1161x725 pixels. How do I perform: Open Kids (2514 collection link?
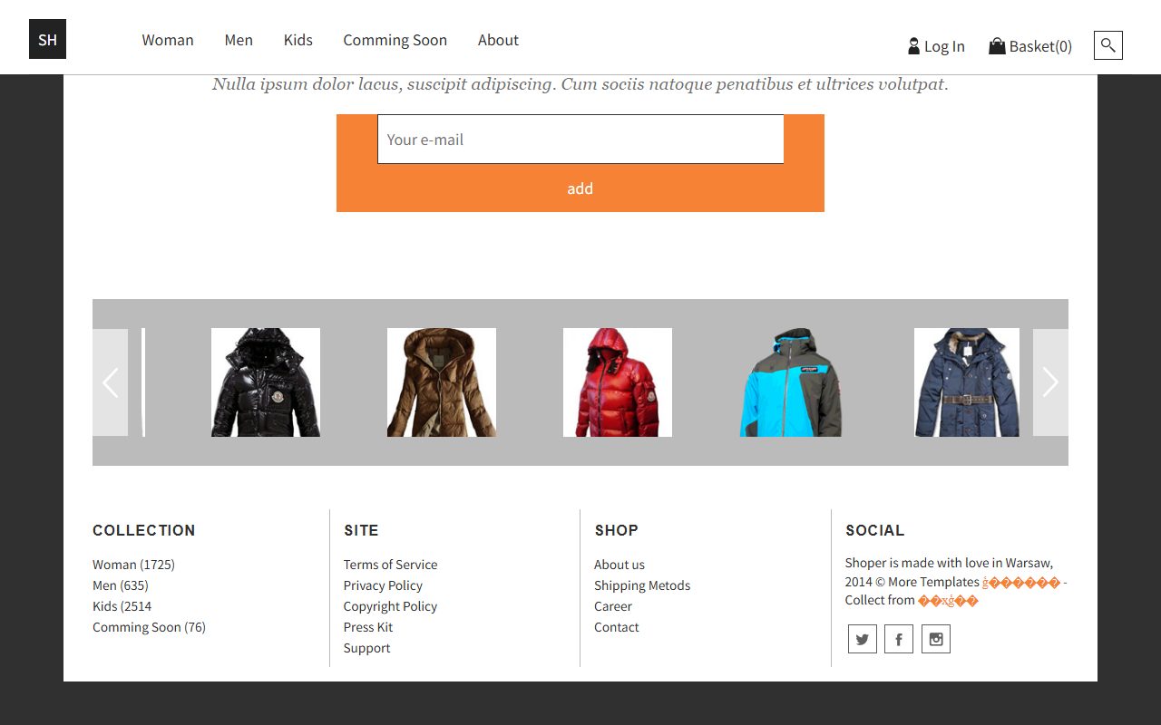pos(122,606)
